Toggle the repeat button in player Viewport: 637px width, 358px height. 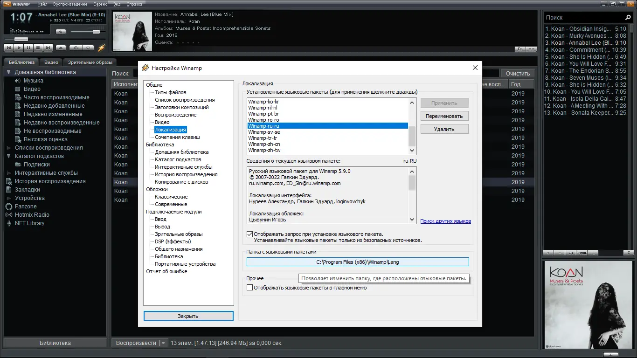88,48
